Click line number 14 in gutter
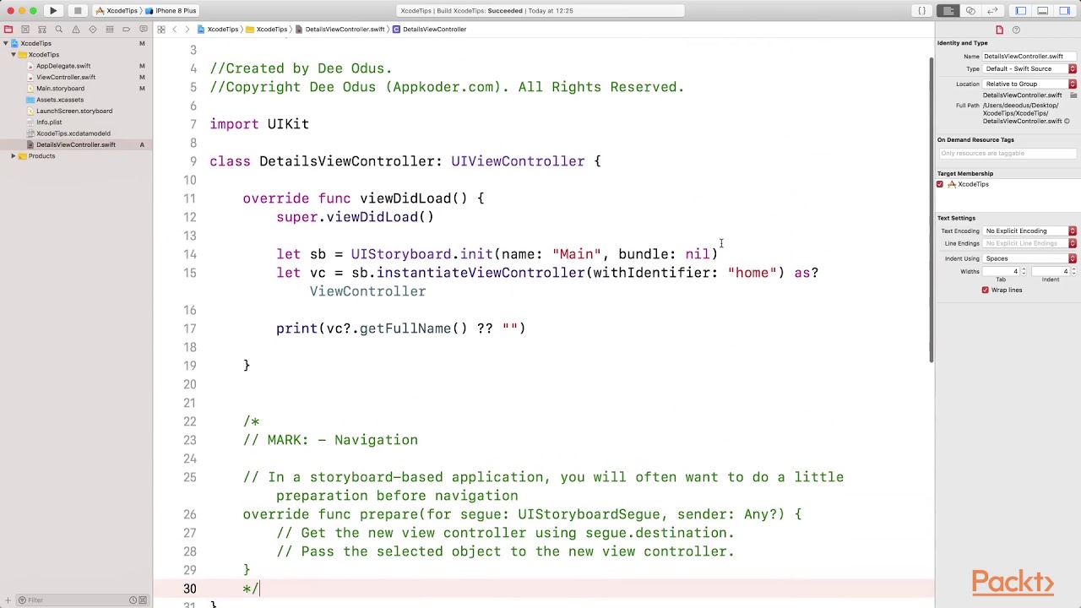 click(189, 254)
